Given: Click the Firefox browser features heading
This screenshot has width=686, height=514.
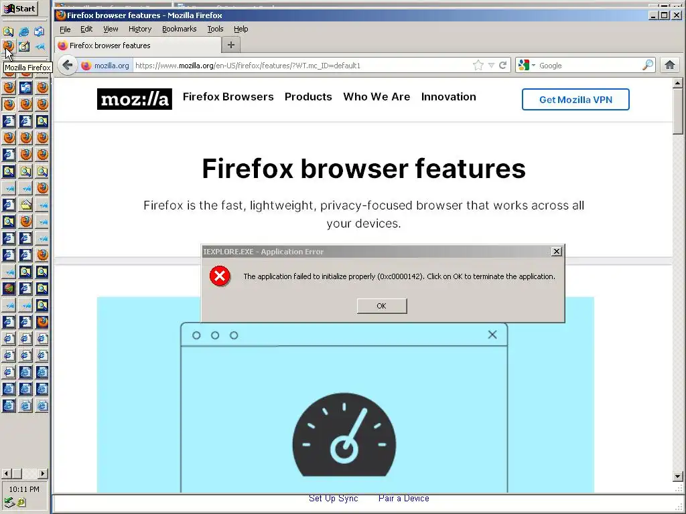Looking at the screenshot, I should tap(364, 169).
